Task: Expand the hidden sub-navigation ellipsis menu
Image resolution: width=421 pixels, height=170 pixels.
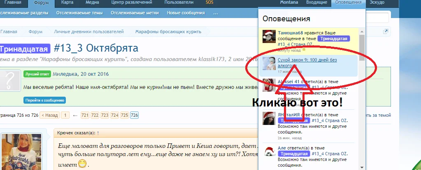Action: click(215, 13)
